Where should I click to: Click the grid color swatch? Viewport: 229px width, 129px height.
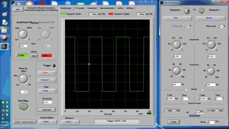point(149,114)
